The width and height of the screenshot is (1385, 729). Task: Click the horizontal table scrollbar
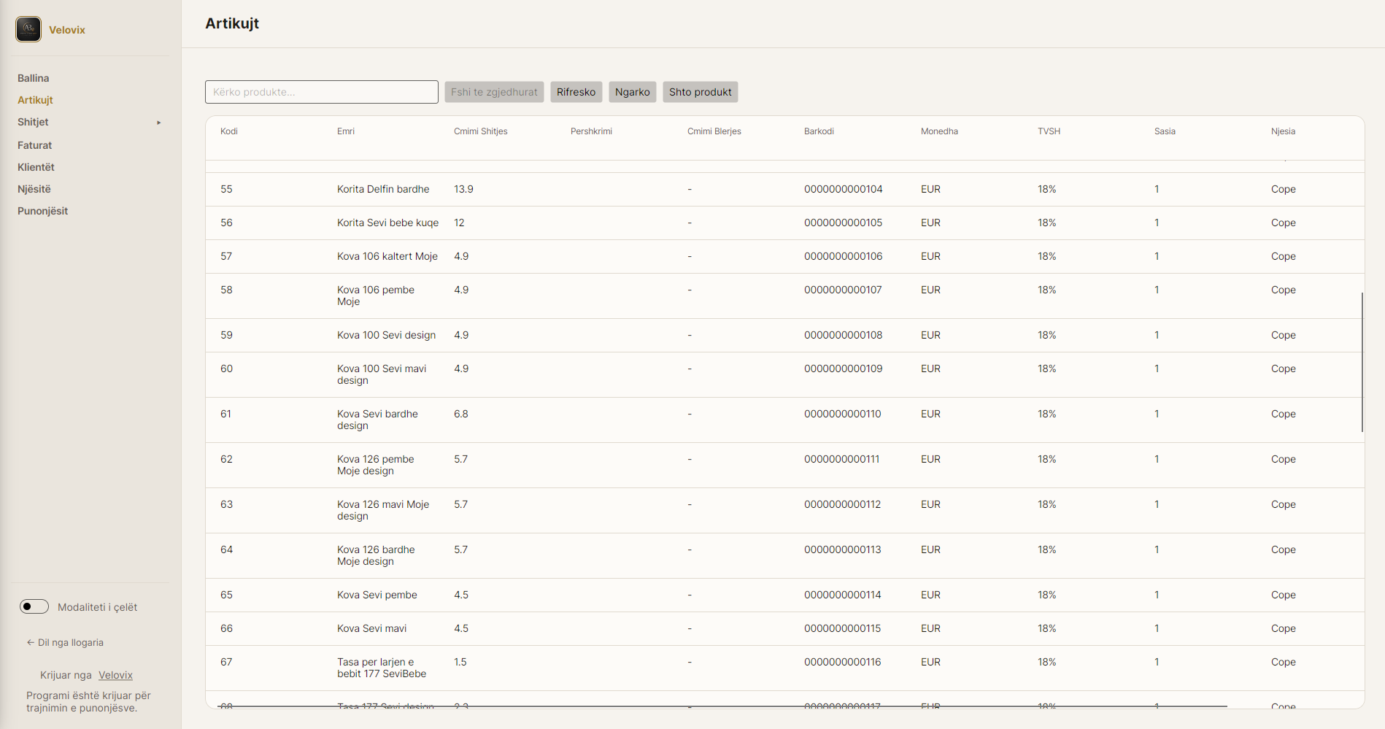pyautogui.click(x=722, y=706)
